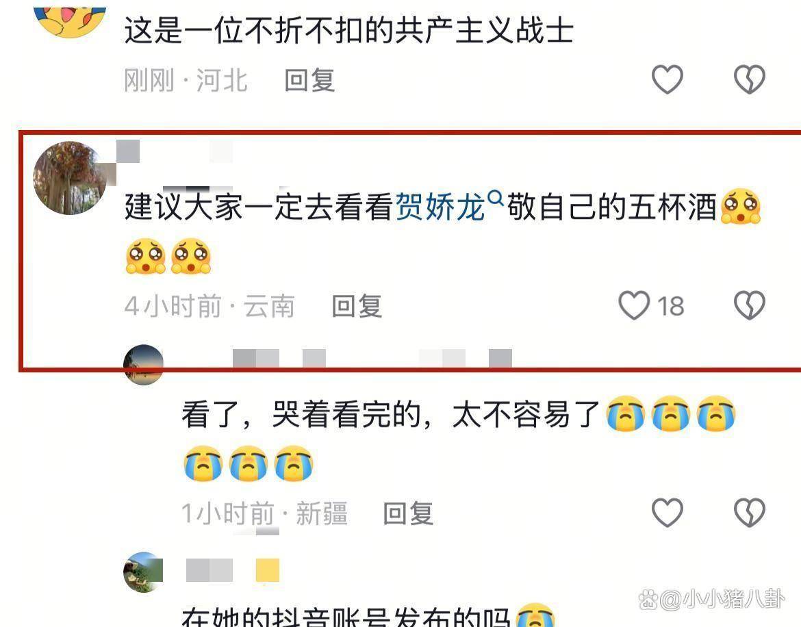This screenshot has height=627, width=801.
Task: Dislike the 云南 comment via broken heart
Action: click(750, 305)
